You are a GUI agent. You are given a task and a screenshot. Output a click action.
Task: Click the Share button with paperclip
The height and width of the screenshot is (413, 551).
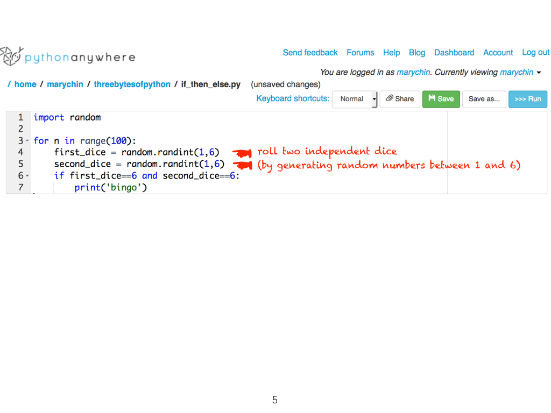pyautogui.click(x=400, y=99)
